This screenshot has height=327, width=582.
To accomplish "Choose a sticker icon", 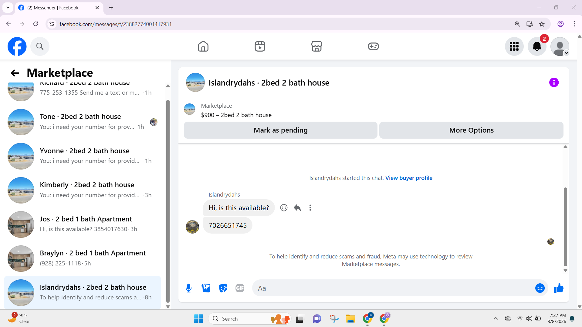I will [223, 288].
